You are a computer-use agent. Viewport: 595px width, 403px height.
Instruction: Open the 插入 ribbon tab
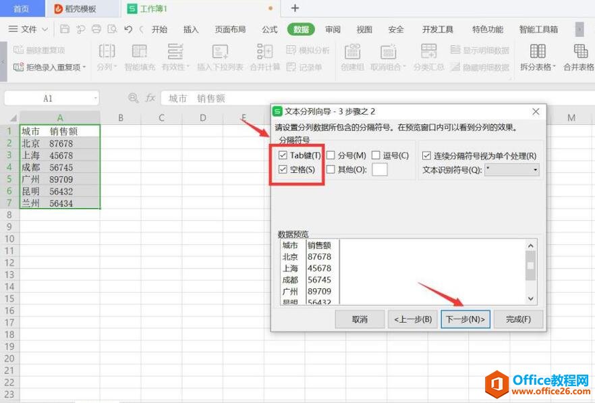point(191,29)
